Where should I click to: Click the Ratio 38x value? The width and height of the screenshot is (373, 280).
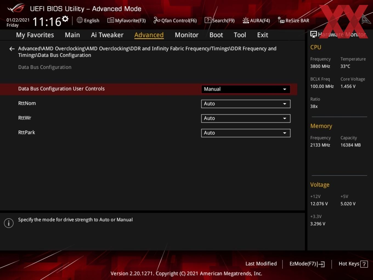(314, 107)
